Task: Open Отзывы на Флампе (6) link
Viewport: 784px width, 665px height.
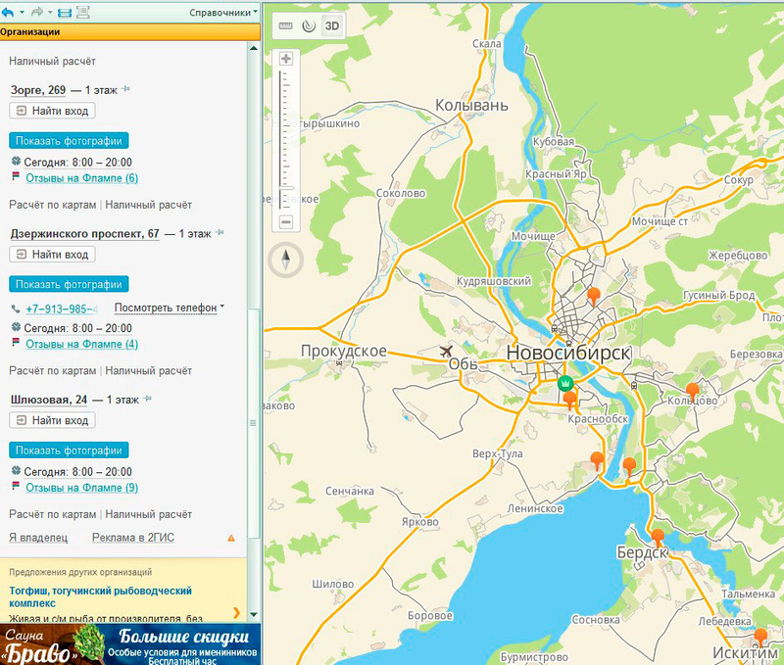Action: (x=81, y=178)
